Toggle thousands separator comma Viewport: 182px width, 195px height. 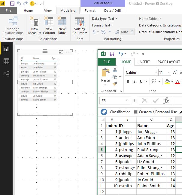110,32
